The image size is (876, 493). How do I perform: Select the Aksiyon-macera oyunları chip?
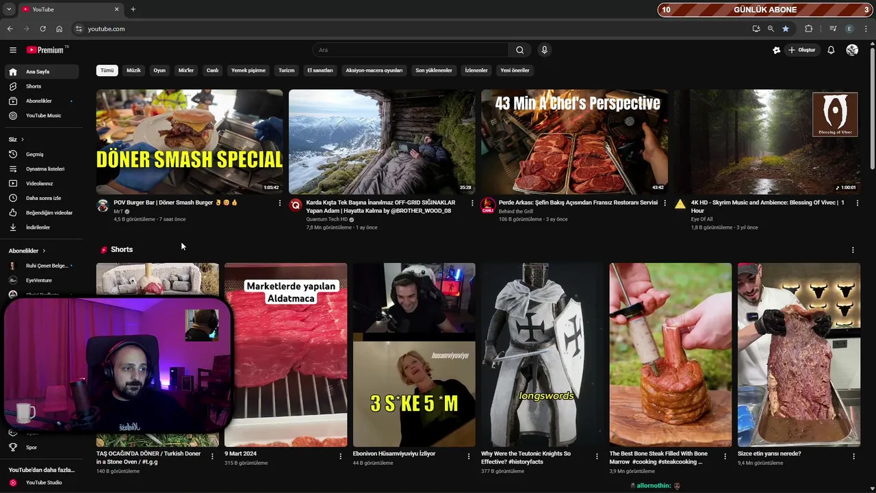tap(374, 70)
